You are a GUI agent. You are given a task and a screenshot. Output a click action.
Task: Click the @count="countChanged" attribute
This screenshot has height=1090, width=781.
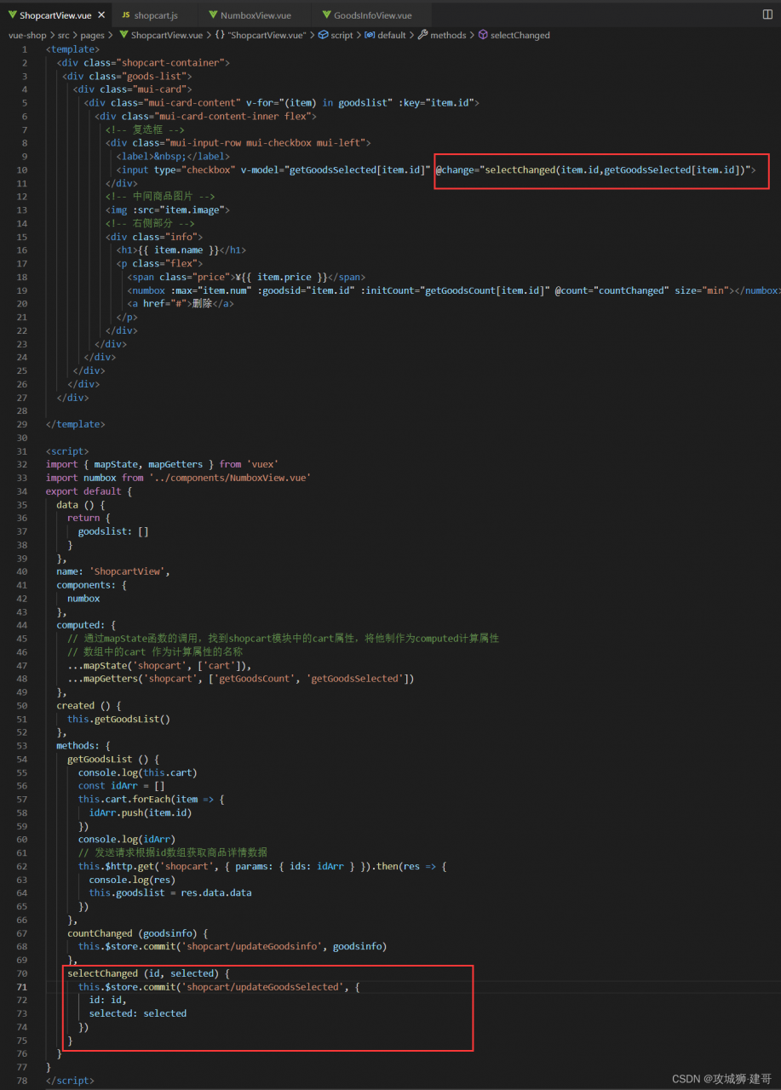[611, 290]
